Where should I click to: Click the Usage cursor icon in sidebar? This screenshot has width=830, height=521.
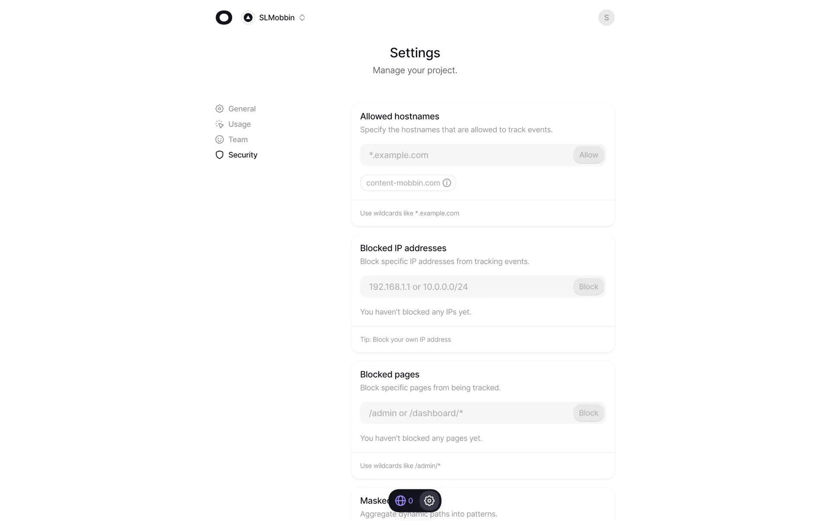tap(220, 124)
